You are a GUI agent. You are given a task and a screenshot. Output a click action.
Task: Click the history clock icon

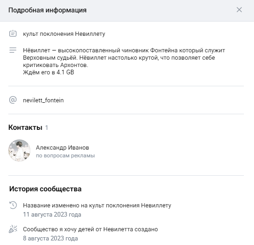pos(13,205)
